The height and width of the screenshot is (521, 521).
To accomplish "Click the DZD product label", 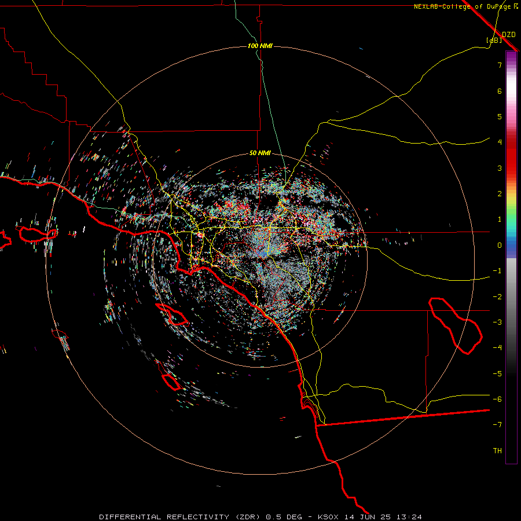I will [x=509, y=35].
